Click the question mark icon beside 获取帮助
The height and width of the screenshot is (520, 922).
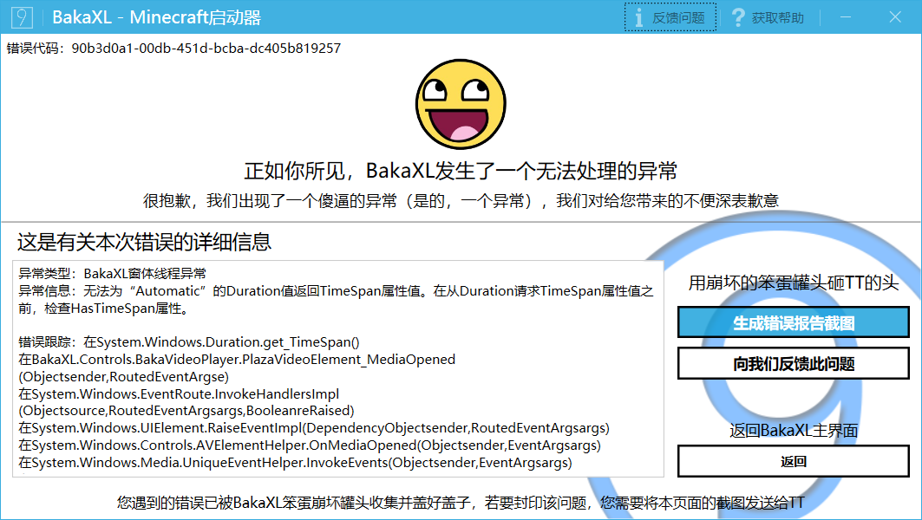[x=738, y=17]
